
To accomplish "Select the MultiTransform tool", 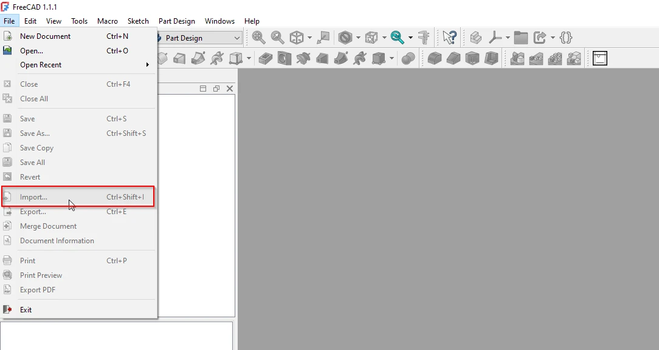I will click(574, 58).
